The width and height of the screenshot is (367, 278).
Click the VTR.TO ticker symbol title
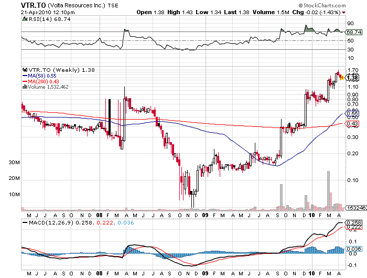[x=34, y=5]
